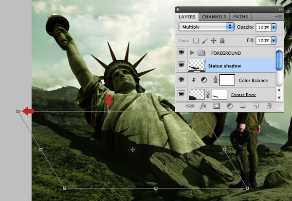Click the middle-left transform handle

click(x=41, y=150)
